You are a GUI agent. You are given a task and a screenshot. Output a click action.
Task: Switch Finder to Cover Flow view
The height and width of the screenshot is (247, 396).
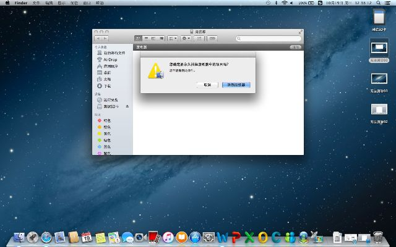pos(161,38)
